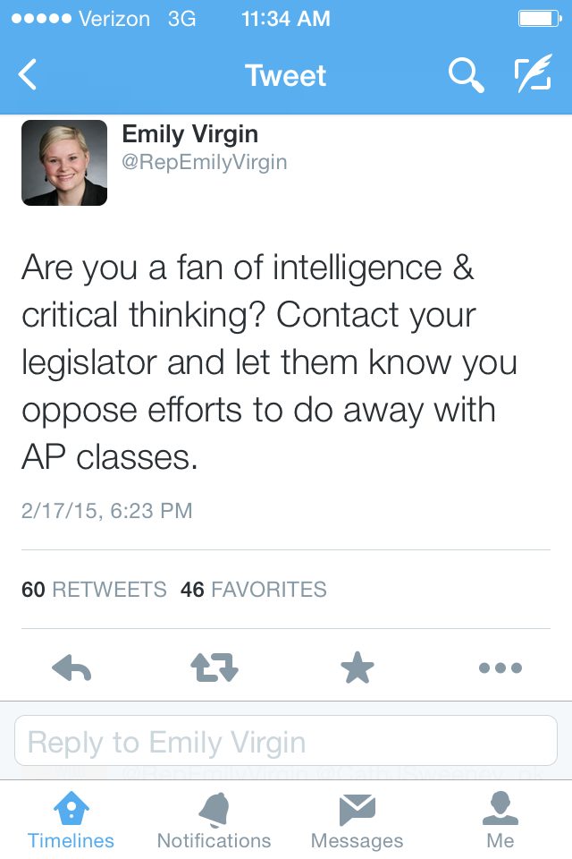Retweet this tweet
This screenshot has height=859, width=572.
pos(214,668)
